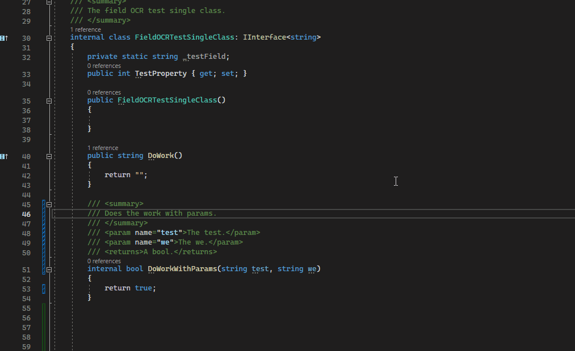Select line number 46 in the gutter
The image size is (575, 351).
[27, 215]
